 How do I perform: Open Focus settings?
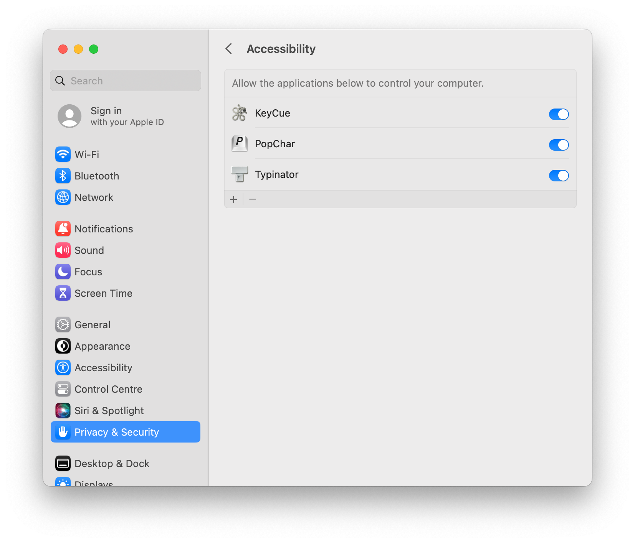click(88, 271)
